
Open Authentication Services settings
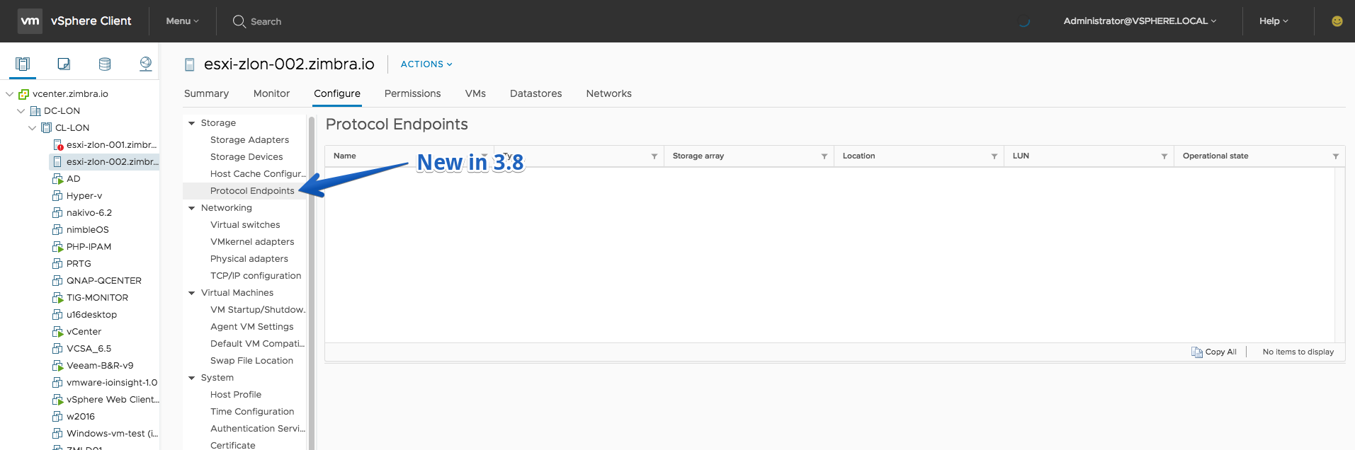(x=258, y=429)
